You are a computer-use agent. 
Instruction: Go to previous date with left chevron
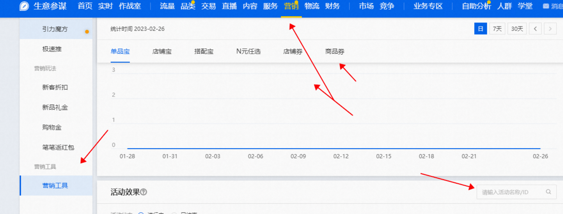tap(535, 29)
